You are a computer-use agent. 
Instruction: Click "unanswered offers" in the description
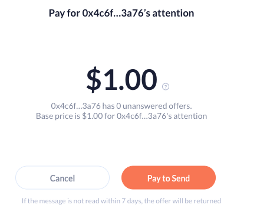pyautogui.click(x=157, y=106)
